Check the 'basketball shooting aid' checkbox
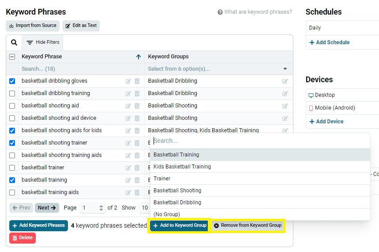379x252 pixels. [12, 106]
